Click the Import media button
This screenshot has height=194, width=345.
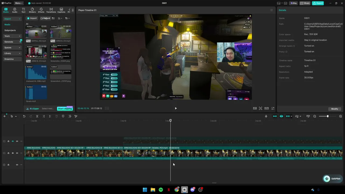click(x=32, y=18)
